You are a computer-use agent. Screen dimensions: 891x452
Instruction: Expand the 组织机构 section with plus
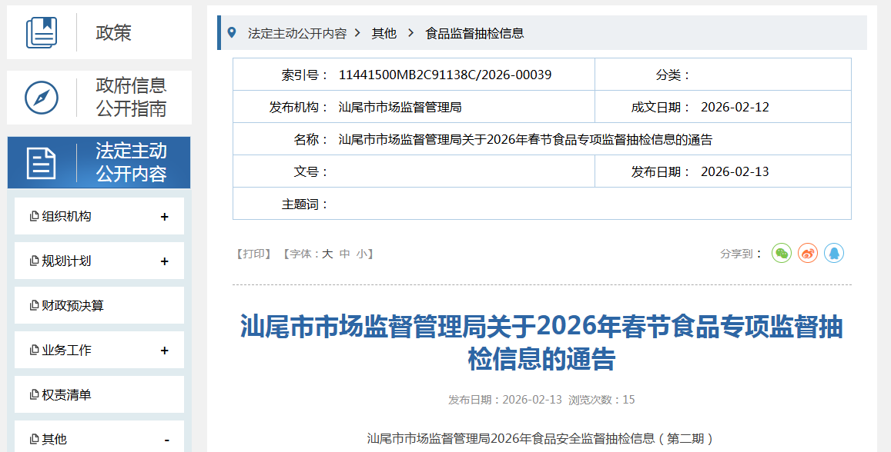click(164, 217)
